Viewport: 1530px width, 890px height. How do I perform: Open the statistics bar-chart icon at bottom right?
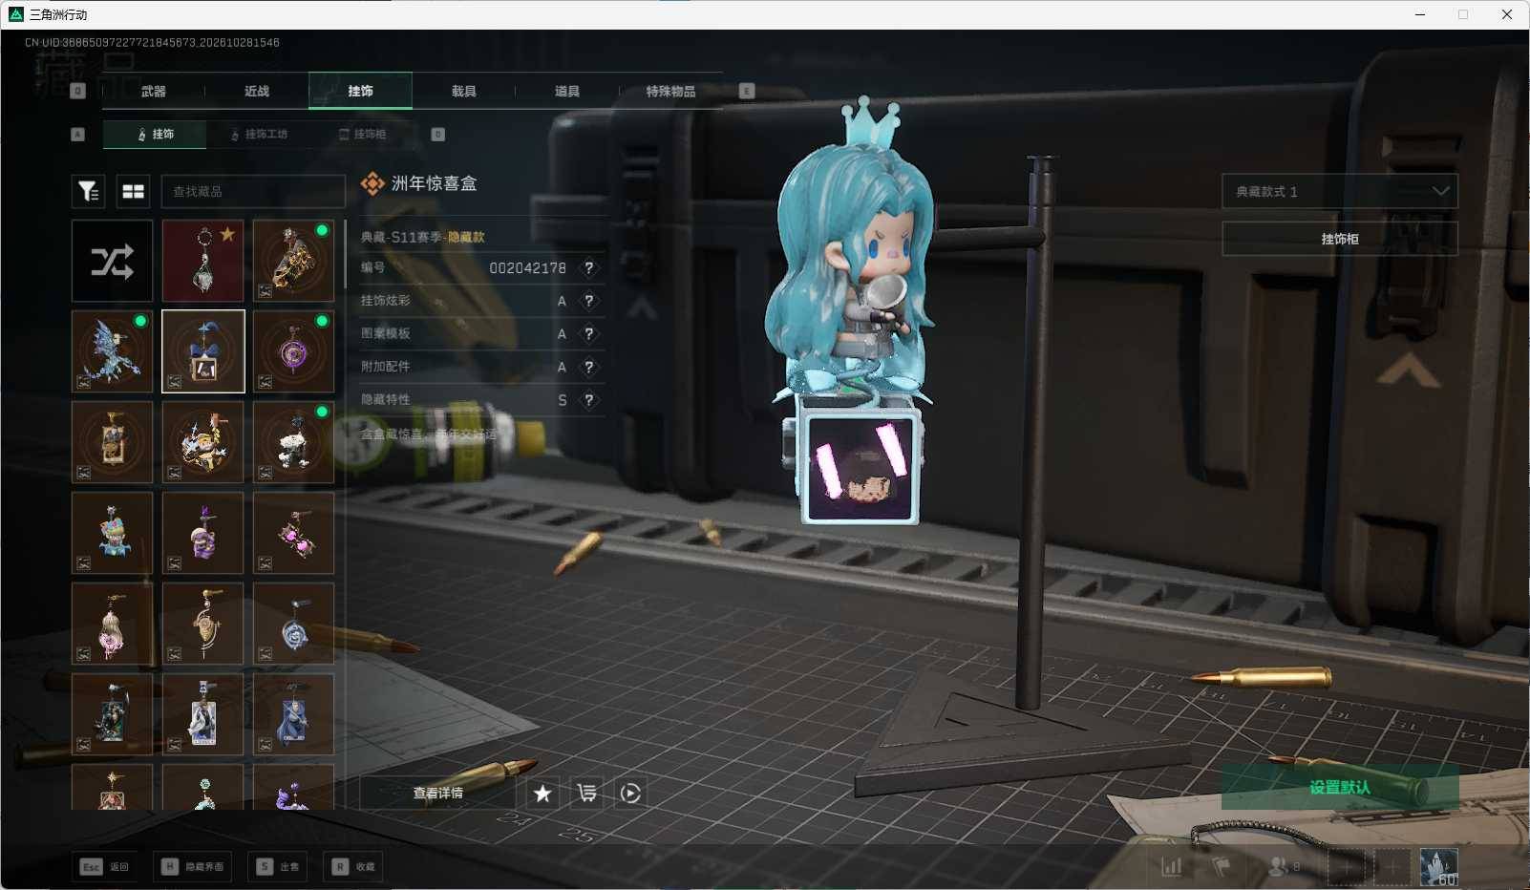pyautogui.click(x=1172, y=867)
